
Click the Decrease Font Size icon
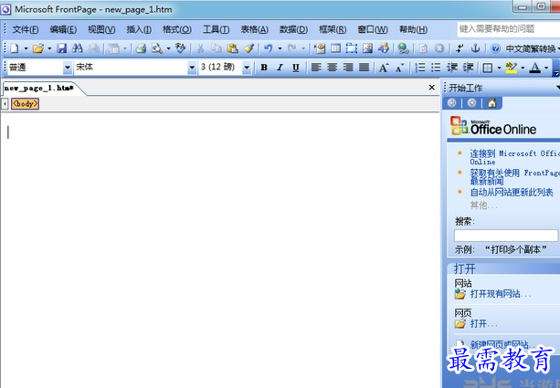pos(399,68)
